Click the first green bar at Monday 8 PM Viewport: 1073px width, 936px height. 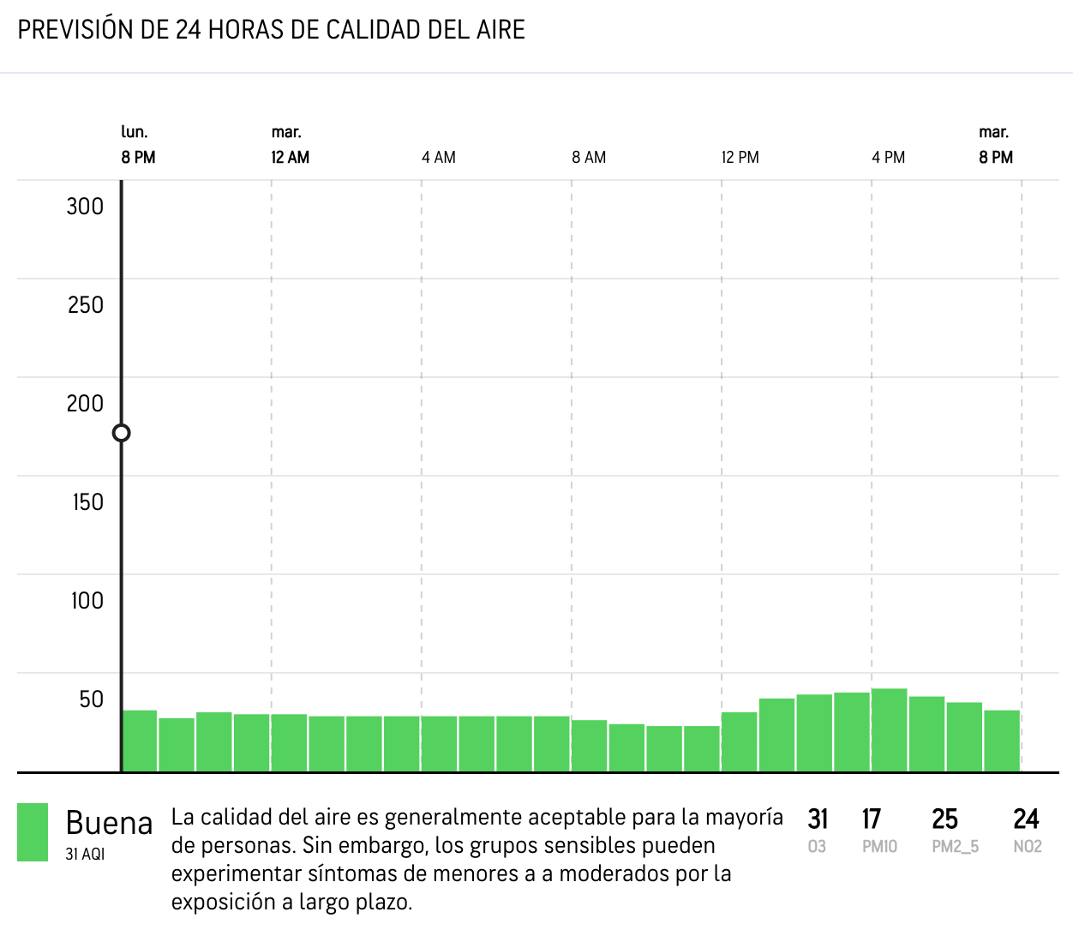click(140, 741)
